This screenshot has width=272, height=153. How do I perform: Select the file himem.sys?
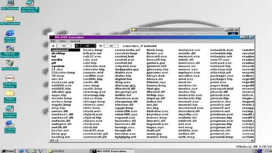[x=156, y=82]
